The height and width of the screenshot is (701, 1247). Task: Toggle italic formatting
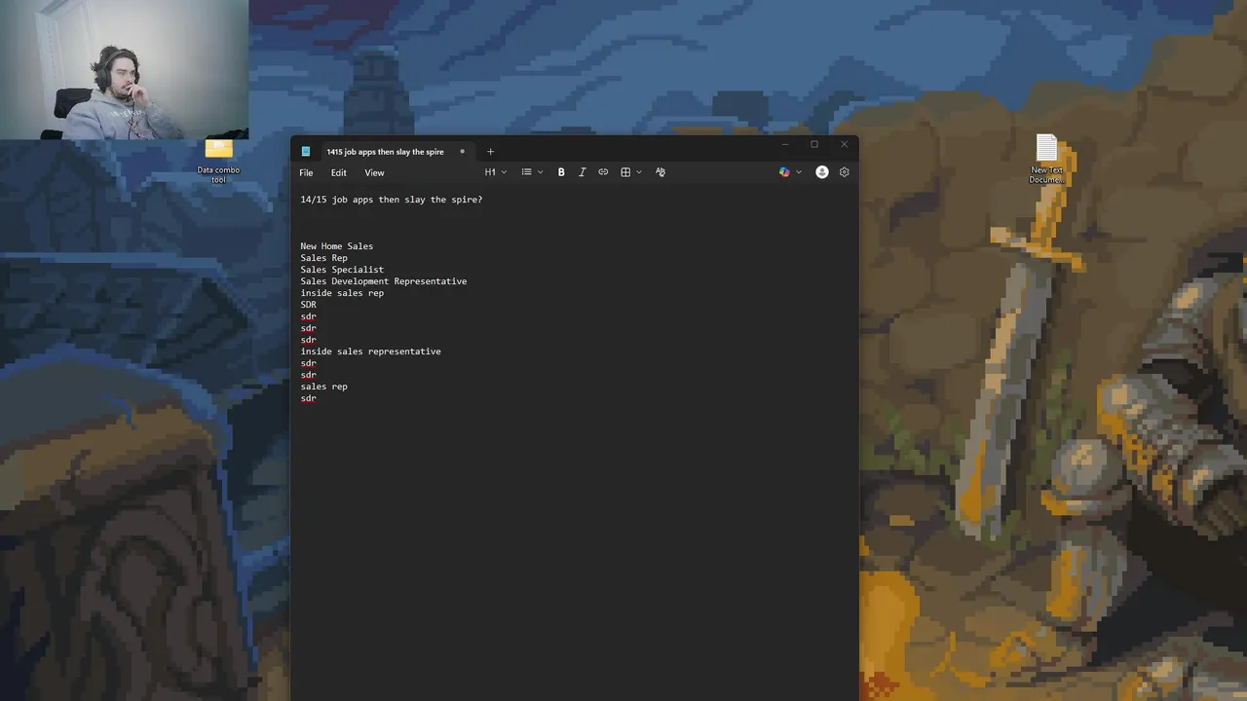582,172
